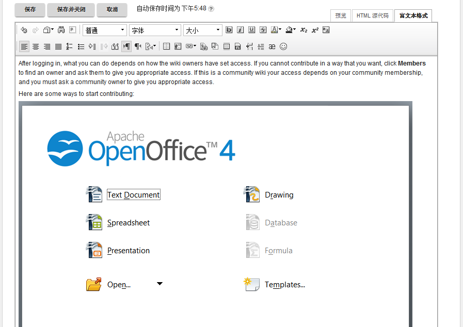Insert a special character (æ)
The width and height of the screenshot is (463, 327).
pyautogui.click(x=272, y=46)
